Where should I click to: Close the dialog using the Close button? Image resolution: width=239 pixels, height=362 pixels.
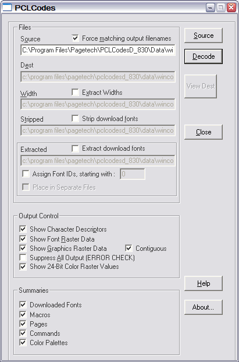(204, 132)
